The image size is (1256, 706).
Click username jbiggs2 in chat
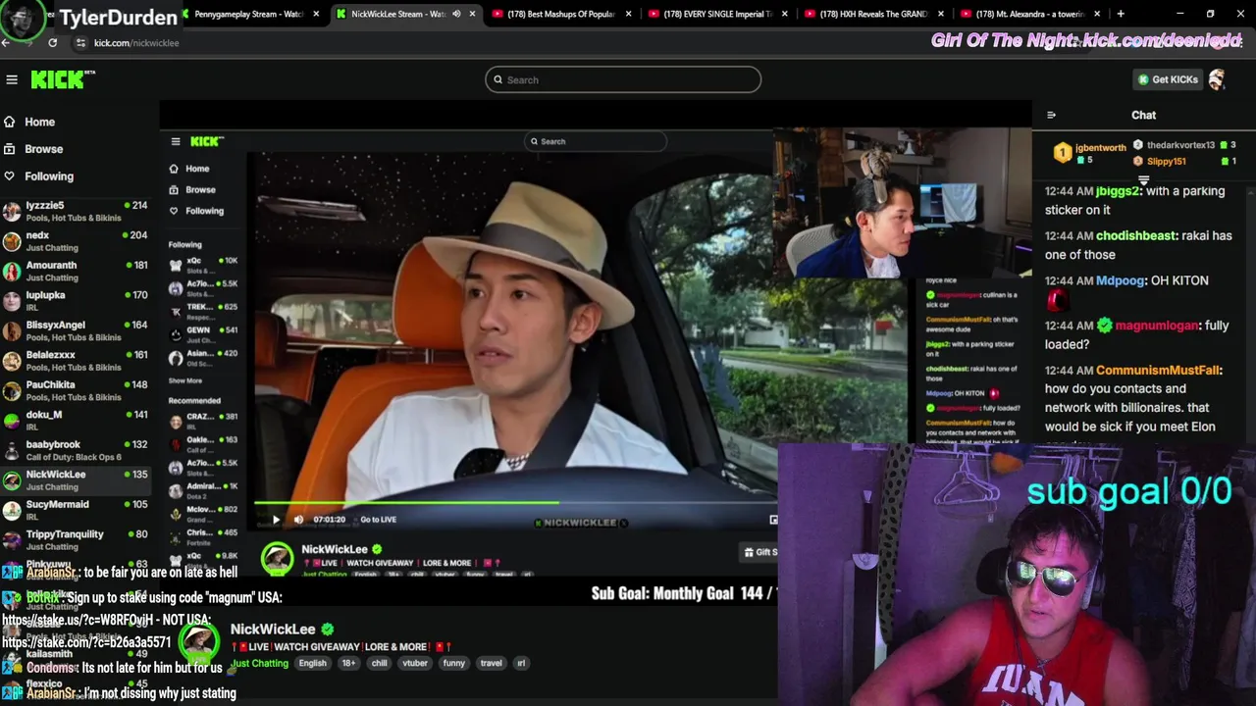[1118, 191]
